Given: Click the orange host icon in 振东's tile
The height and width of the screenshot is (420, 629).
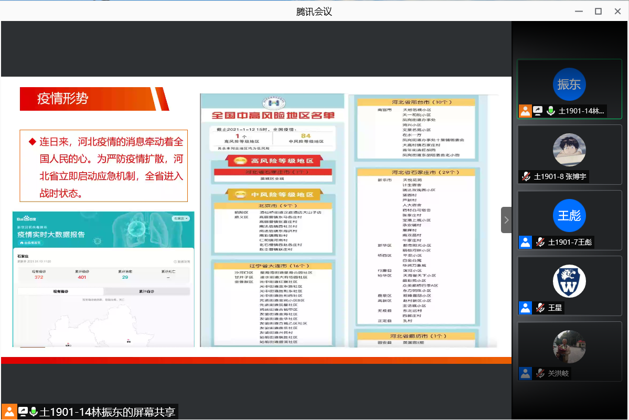Looking at the screenshot, I should tap(525, 111).
